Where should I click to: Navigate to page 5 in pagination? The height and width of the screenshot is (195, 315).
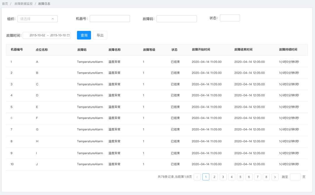(x=240, y=177)
